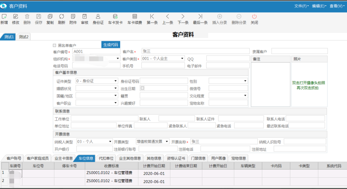The width and height of the screenshot is (347, 189).
Task: Click the 身份证 (ID card) icon
Action: pyautogui.click(x=98, y=17)
